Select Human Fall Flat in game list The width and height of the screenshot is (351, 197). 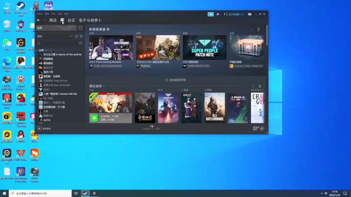point(61,94)
